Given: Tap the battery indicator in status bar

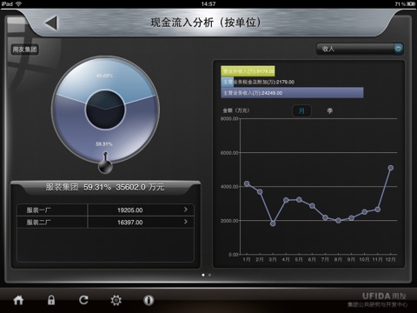Looking at the screenshot, I should pos(411,4).
